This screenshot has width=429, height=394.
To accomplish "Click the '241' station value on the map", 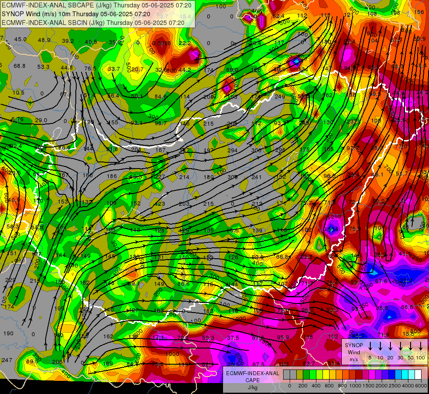I will [257, 177].
